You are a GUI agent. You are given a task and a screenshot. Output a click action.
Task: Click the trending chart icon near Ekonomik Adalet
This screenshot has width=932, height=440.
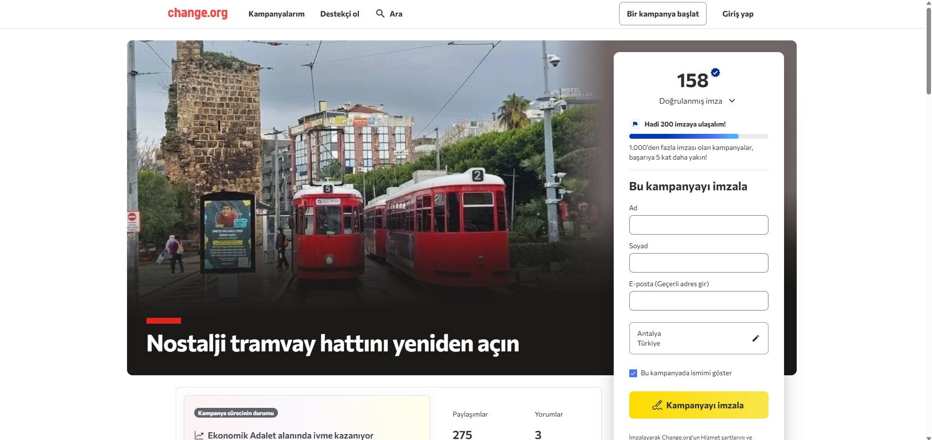click(x=199, y=435)
